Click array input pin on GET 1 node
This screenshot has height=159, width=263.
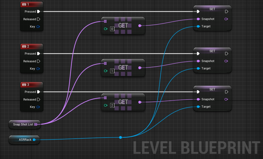coord(105,63)
